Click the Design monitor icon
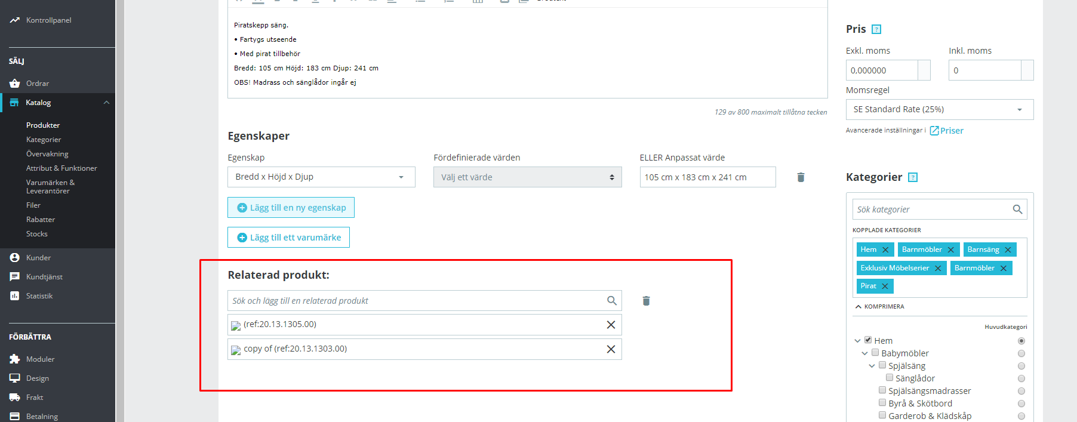Screen dimensions: 1077x422 (x=15, y=378)
